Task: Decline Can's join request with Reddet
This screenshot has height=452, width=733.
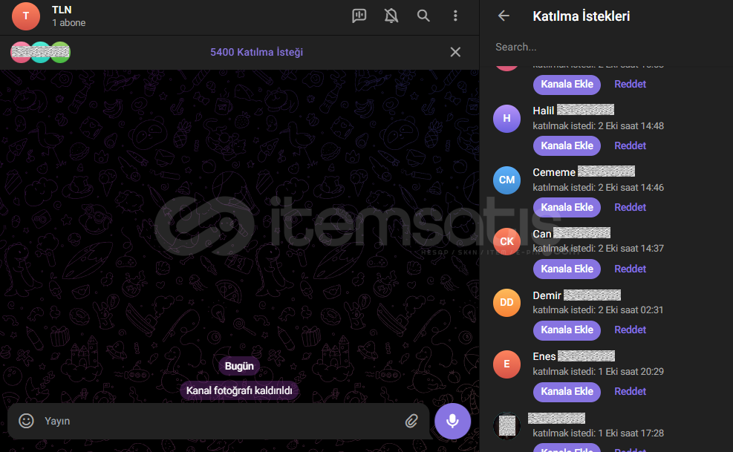Action: [x=630, y=269]
